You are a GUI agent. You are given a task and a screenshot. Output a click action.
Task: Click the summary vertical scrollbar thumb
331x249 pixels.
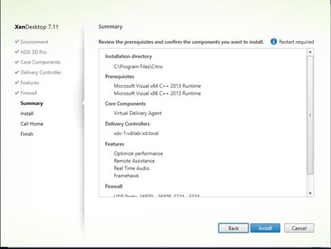tap(310, 115)
